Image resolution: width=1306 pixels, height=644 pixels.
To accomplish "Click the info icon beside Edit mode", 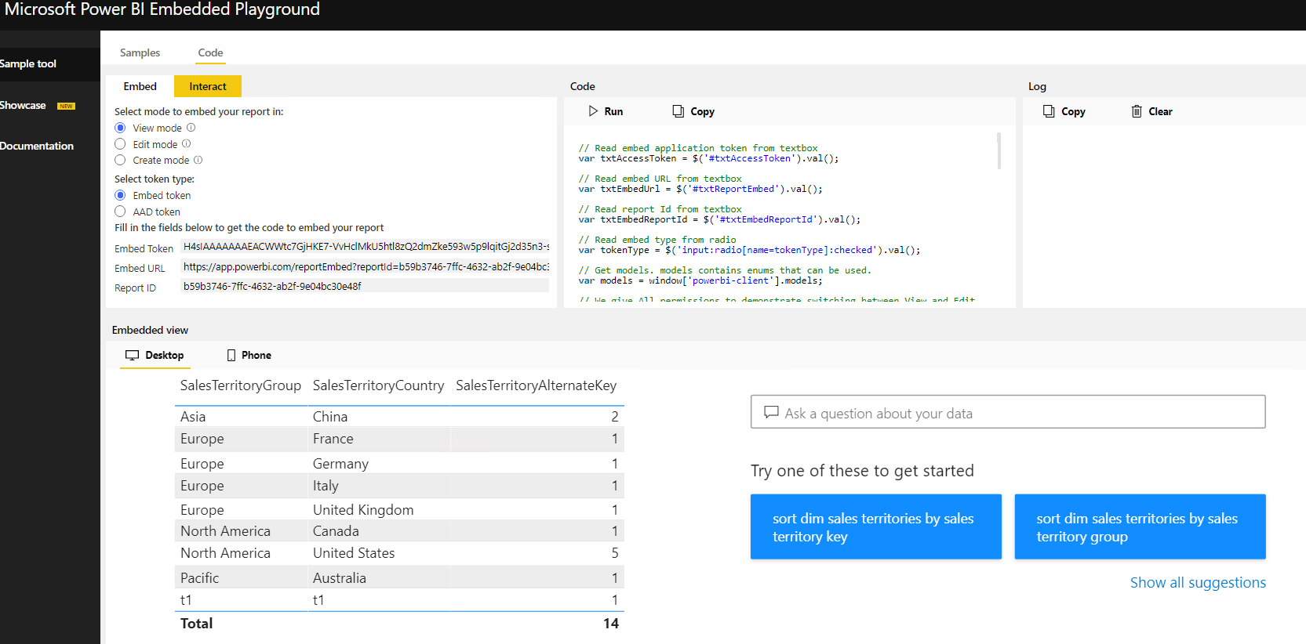I will (186, 144).
